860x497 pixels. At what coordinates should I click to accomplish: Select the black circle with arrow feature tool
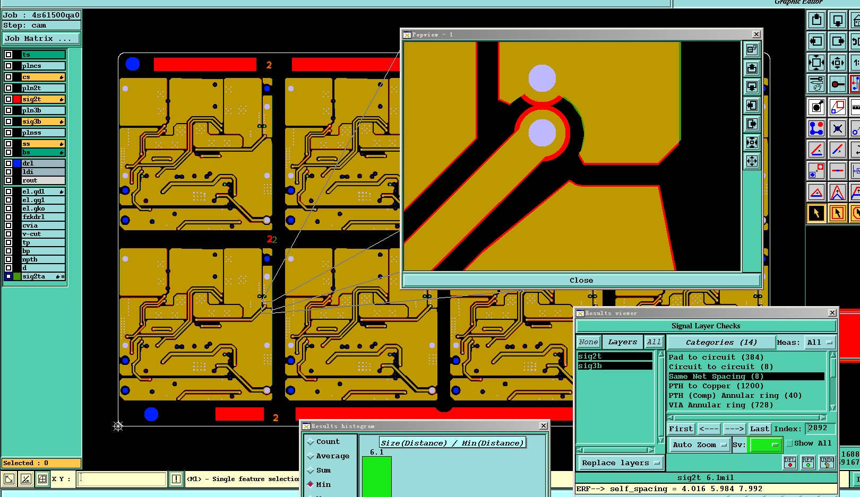[x=816, y=107]
